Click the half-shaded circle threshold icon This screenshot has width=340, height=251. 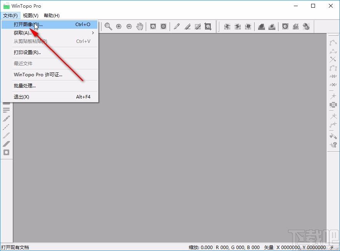(x=285, y=26)
